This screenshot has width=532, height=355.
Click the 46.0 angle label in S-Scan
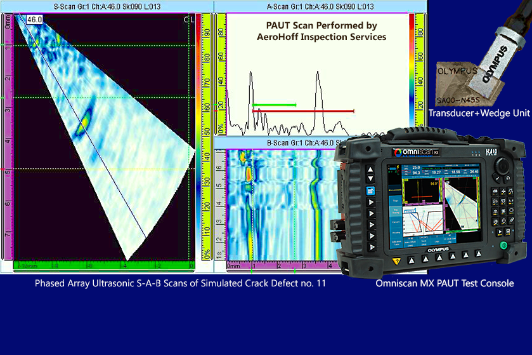tap(35, 20)
